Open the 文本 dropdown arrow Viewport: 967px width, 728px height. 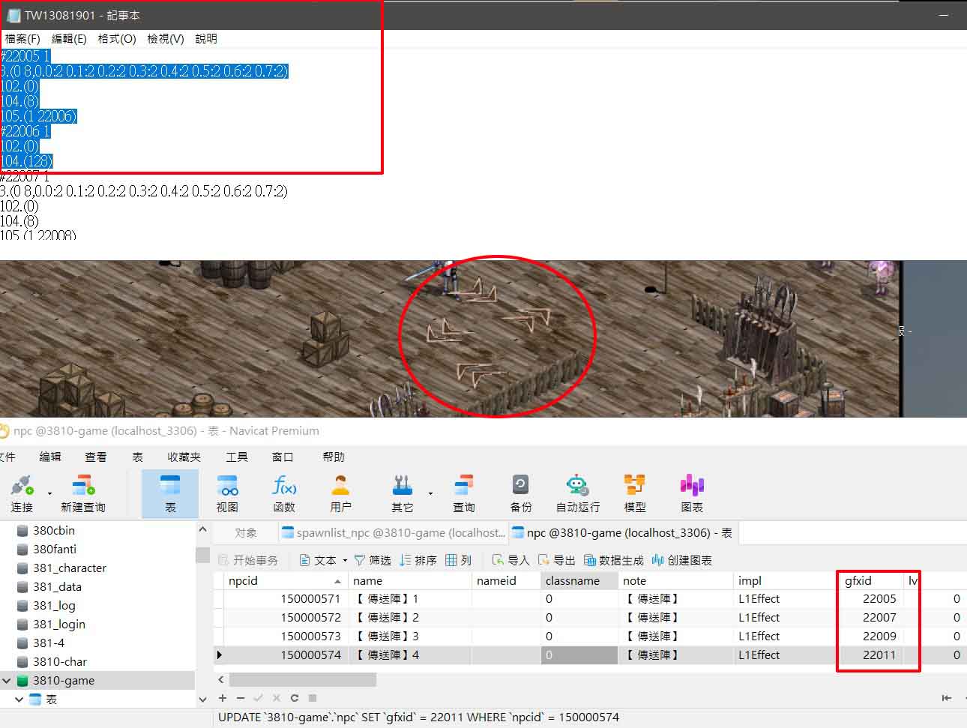[345, 560]
